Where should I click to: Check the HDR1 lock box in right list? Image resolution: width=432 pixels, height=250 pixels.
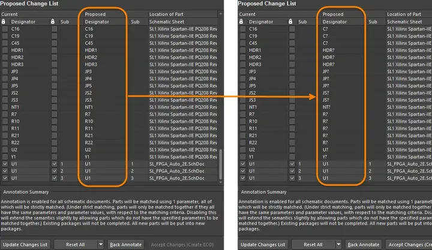243,50
